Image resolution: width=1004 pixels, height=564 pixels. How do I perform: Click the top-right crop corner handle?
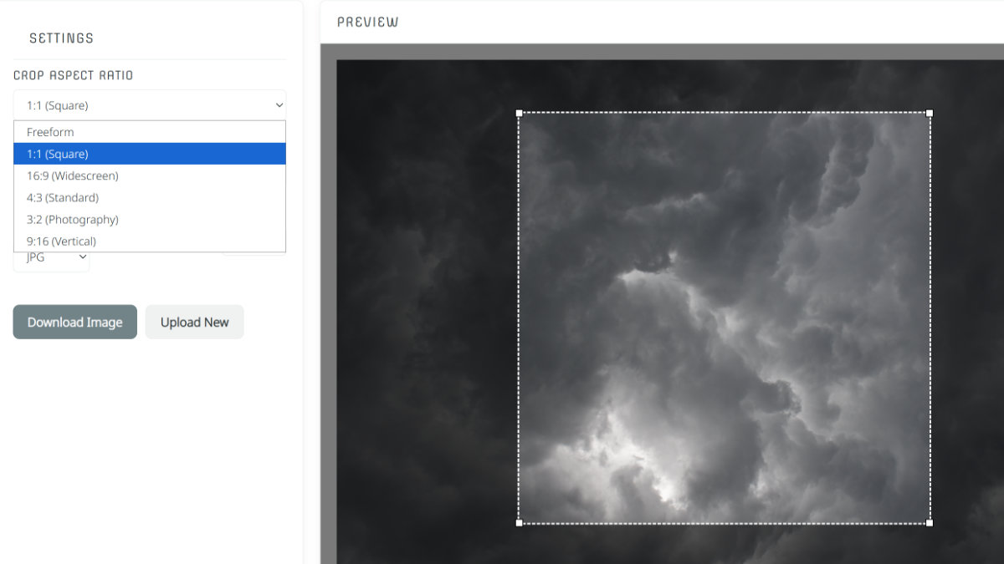(930, 113)
